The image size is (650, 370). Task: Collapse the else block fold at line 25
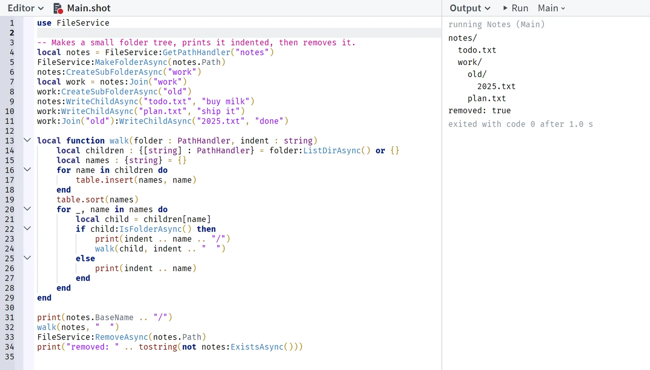pos(27,258)
